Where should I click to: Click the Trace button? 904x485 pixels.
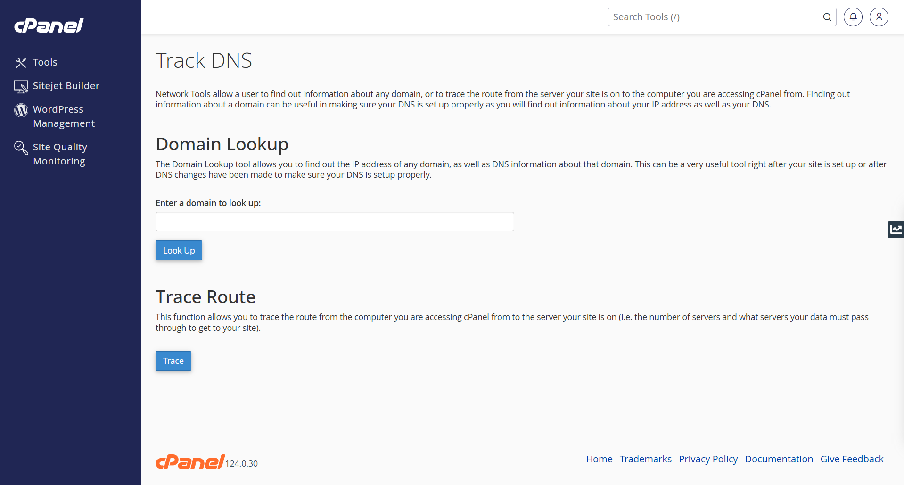173,361
